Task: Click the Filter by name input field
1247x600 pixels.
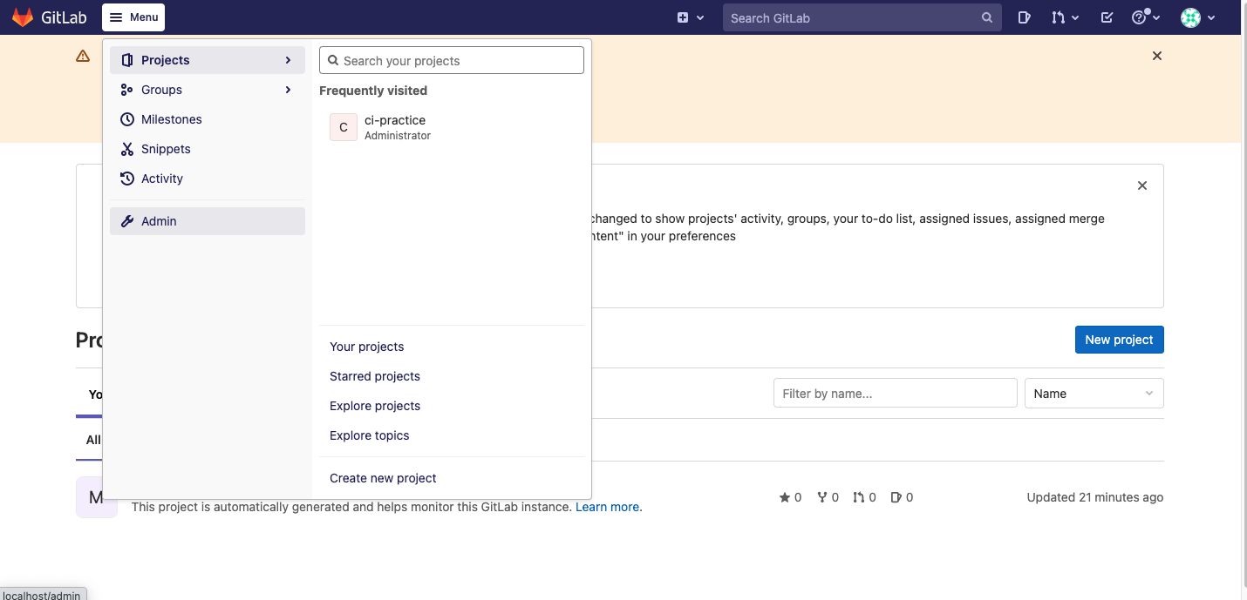Action: tap(895, 393)
